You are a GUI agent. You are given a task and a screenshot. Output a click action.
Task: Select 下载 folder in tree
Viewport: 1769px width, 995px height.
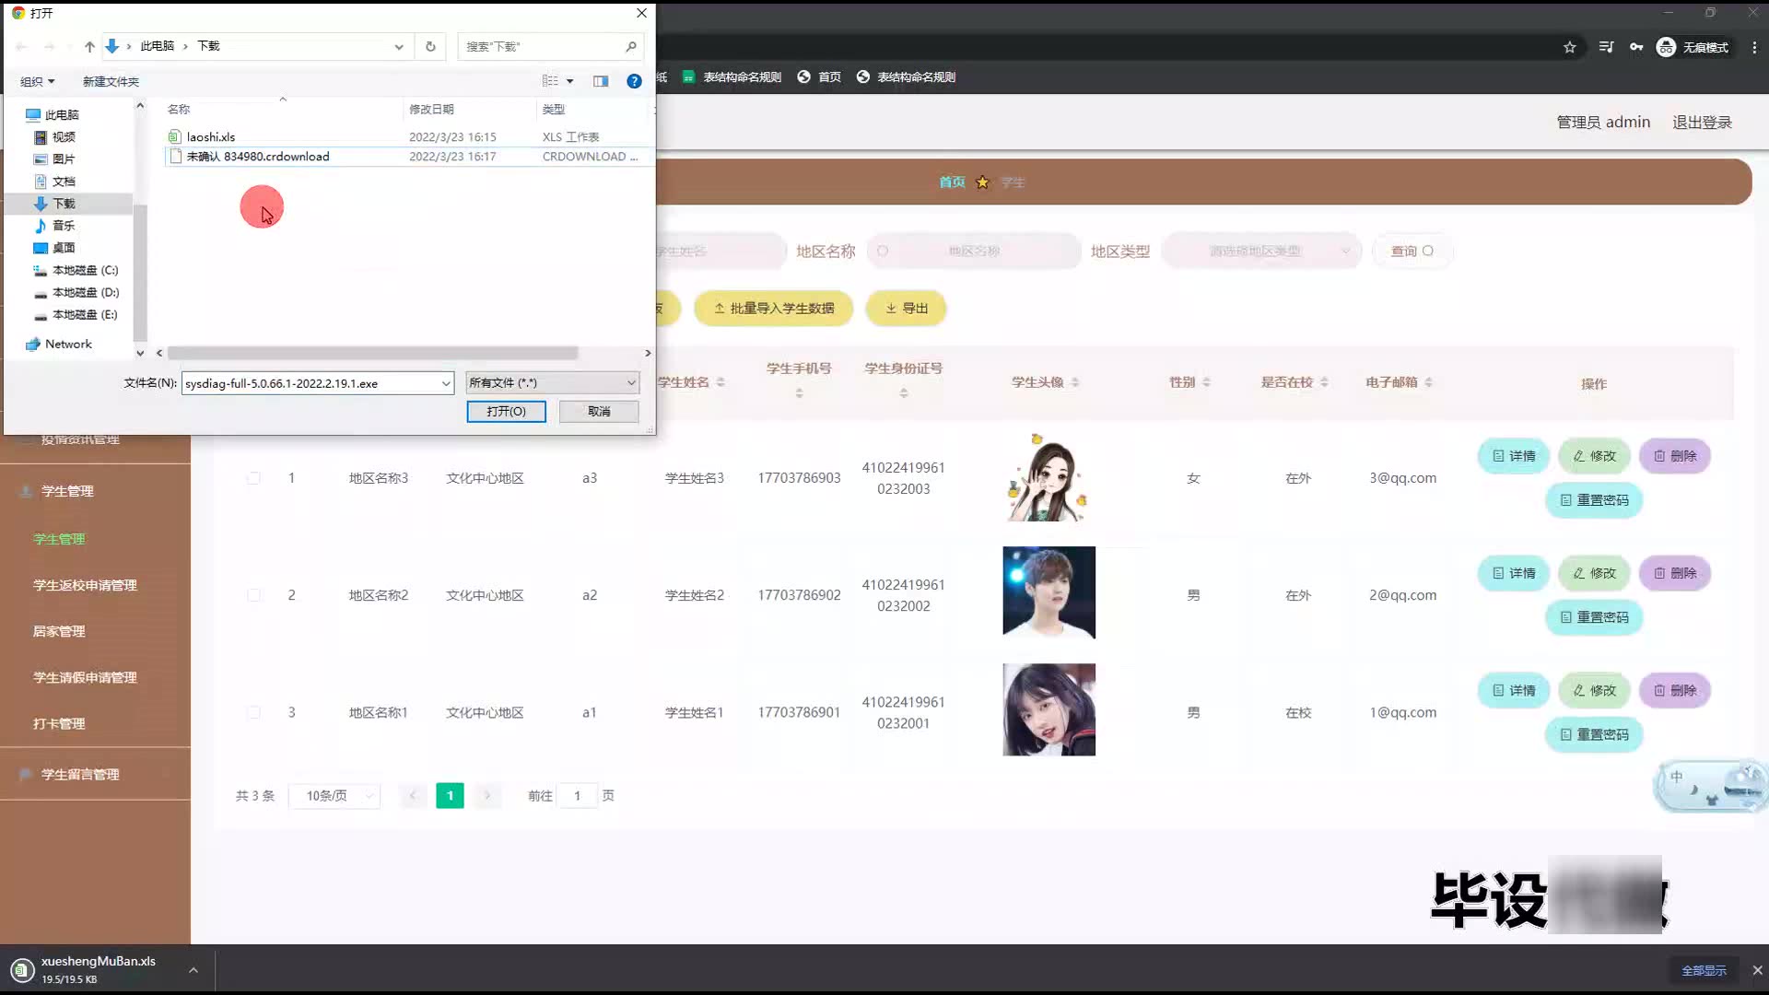(x=64, y=204)
